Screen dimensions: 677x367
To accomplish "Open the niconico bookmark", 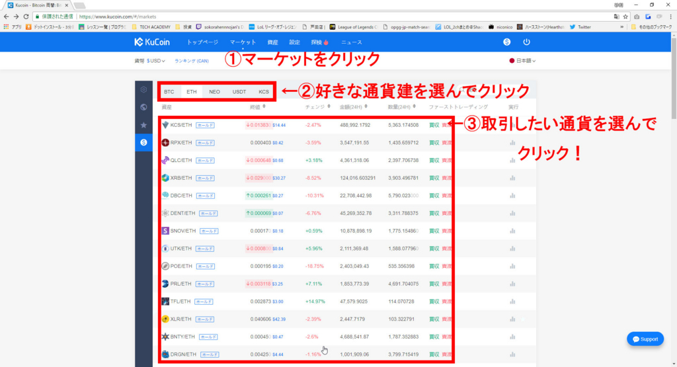I will [x=500, y=26].
